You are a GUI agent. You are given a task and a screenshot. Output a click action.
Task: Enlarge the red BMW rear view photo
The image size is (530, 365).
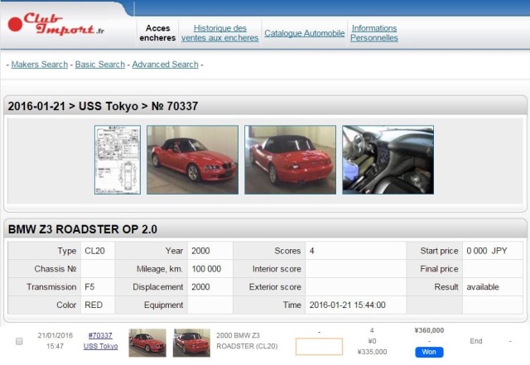coord(290,160)
